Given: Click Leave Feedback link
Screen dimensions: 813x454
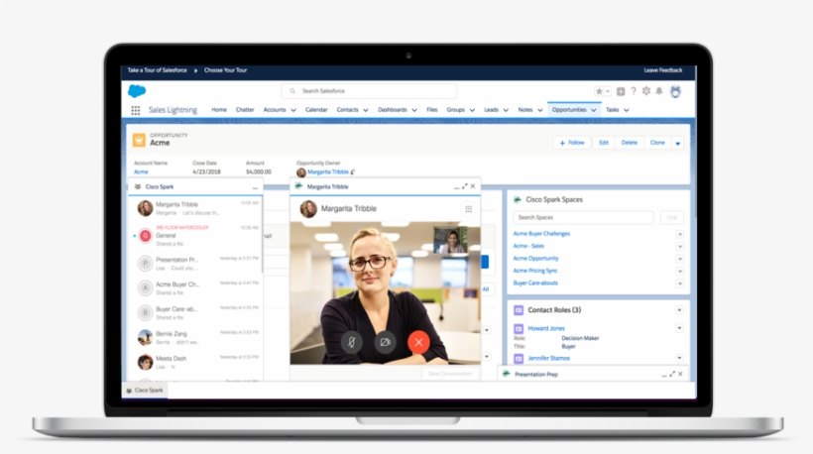Looking at the screenshot, I should (662, 70).
